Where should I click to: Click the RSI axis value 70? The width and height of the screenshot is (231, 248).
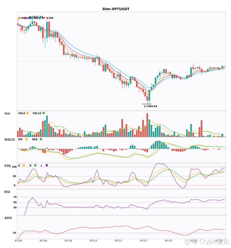coord(15,197)
